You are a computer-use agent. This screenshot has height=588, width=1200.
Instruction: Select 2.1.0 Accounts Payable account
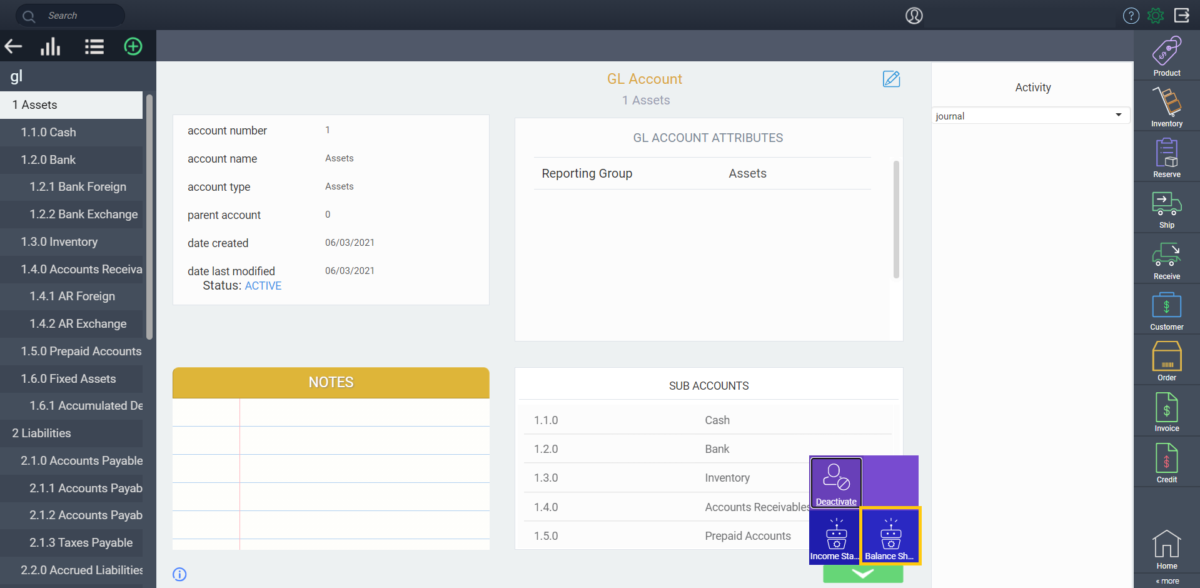tap(71, 461)
